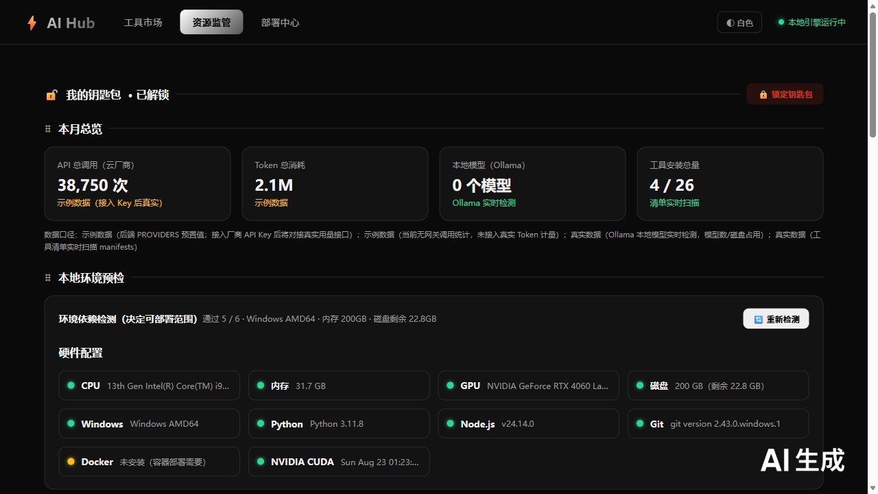Lock the wallet with 锁定钥匙包
The image size is (878, 494).
click(x=785, y=95)
